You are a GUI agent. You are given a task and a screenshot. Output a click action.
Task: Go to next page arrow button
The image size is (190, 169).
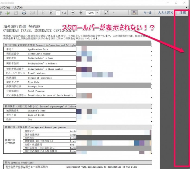tap(51, 13)
